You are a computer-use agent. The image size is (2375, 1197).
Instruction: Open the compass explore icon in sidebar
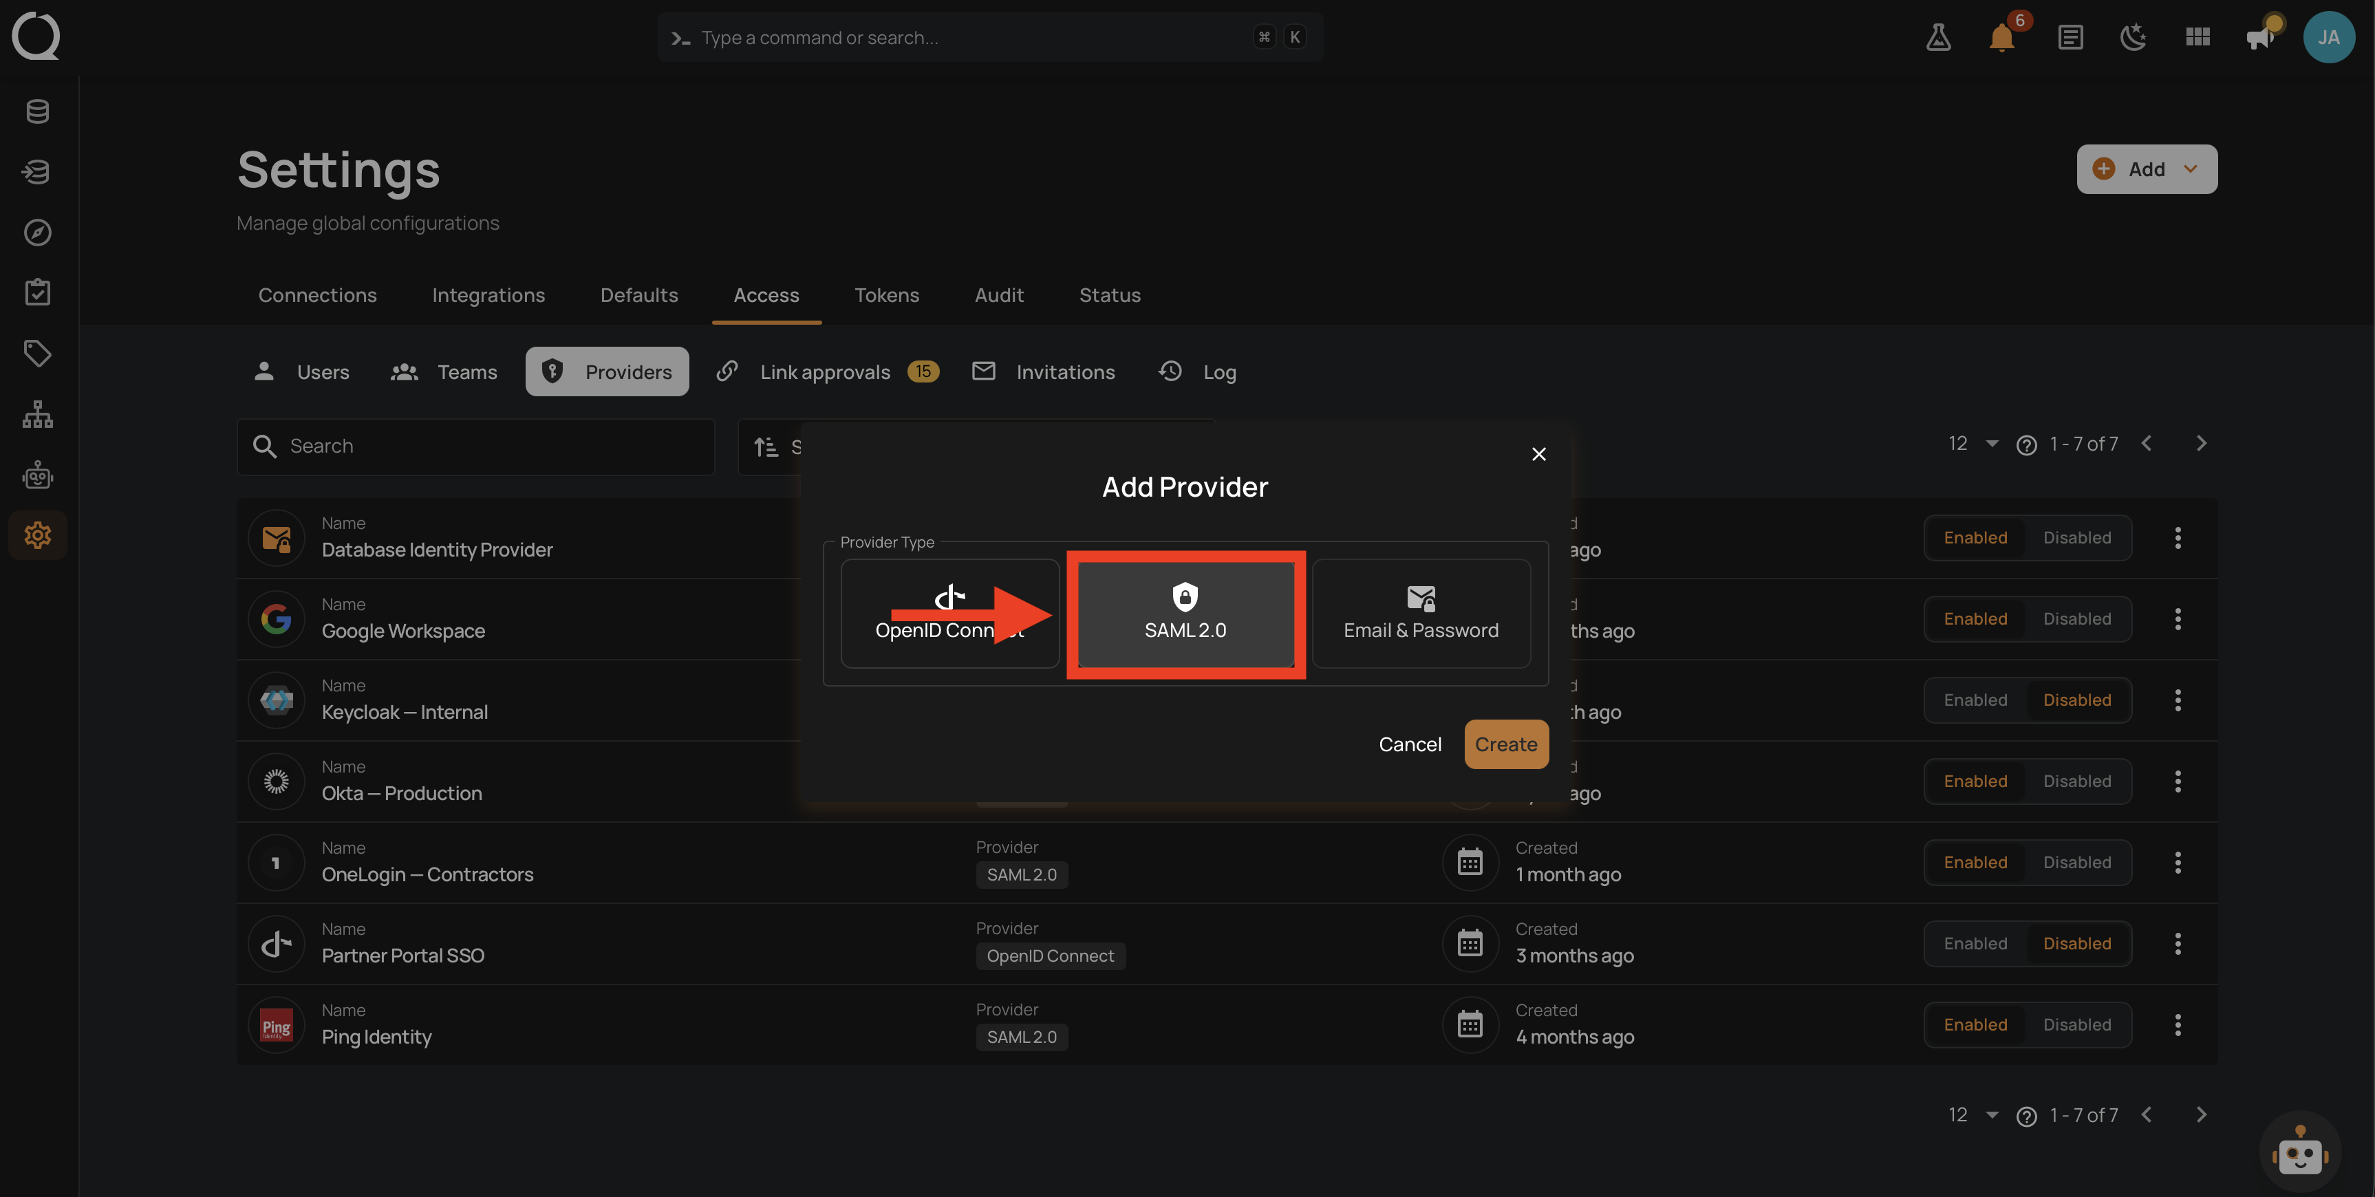pos(38,233)
